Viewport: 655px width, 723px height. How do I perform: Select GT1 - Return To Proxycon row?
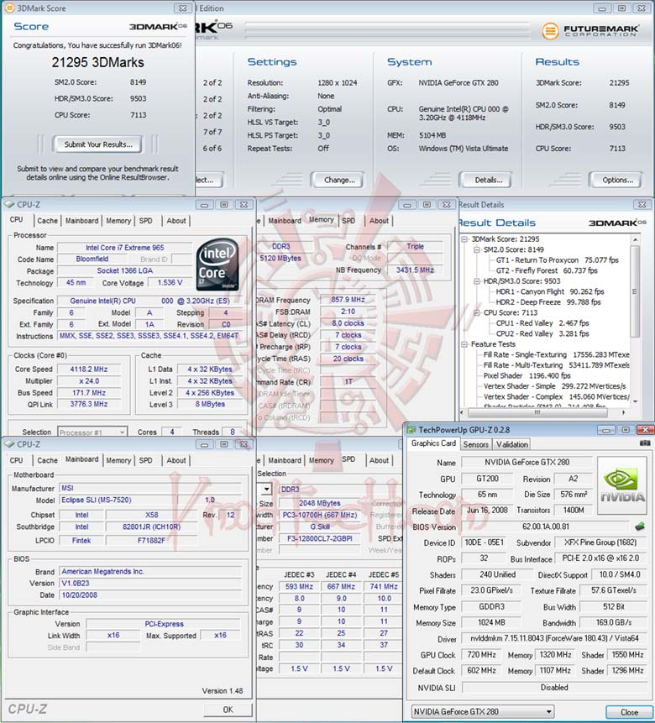pos(557,260)
